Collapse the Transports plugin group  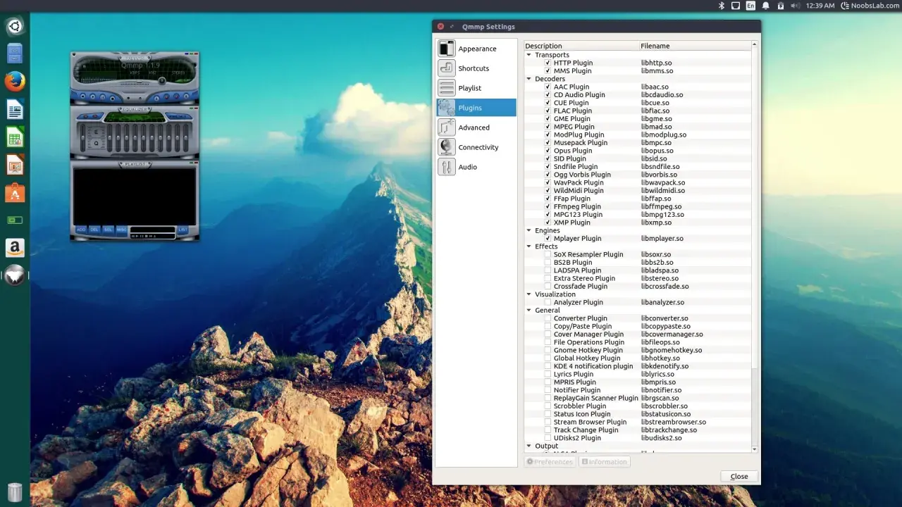point(529,55)
